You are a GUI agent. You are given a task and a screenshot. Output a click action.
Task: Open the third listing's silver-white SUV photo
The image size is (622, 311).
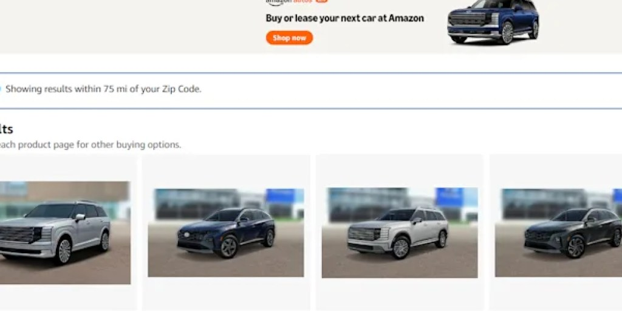(x=400, y=233)
